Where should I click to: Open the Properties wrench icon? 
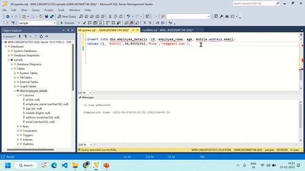click(x=221, y=17)
